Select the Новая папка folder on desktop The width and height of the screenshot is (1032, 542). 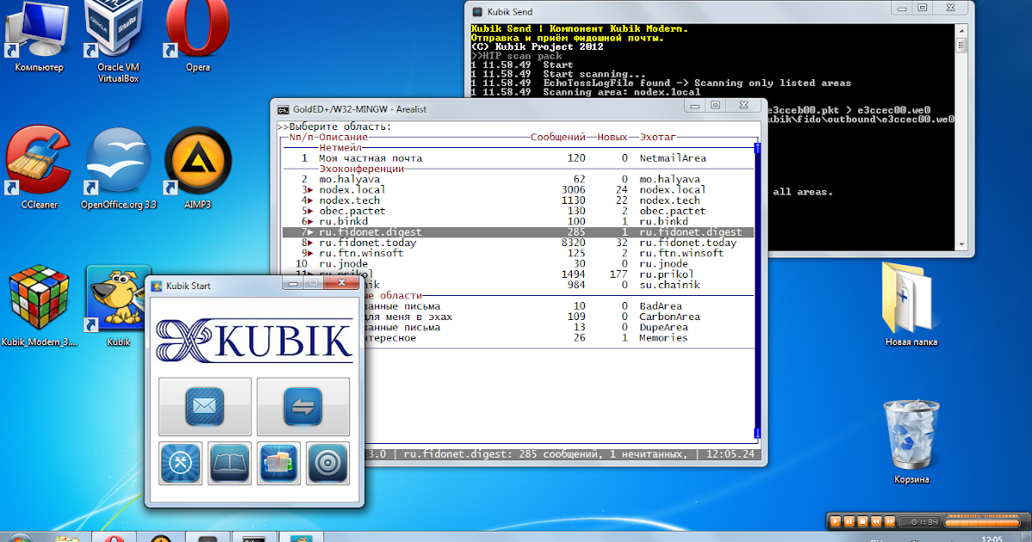click(x=911, y=303)
